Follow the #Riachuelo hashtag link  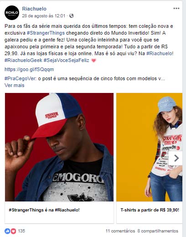tap(160, 53)
